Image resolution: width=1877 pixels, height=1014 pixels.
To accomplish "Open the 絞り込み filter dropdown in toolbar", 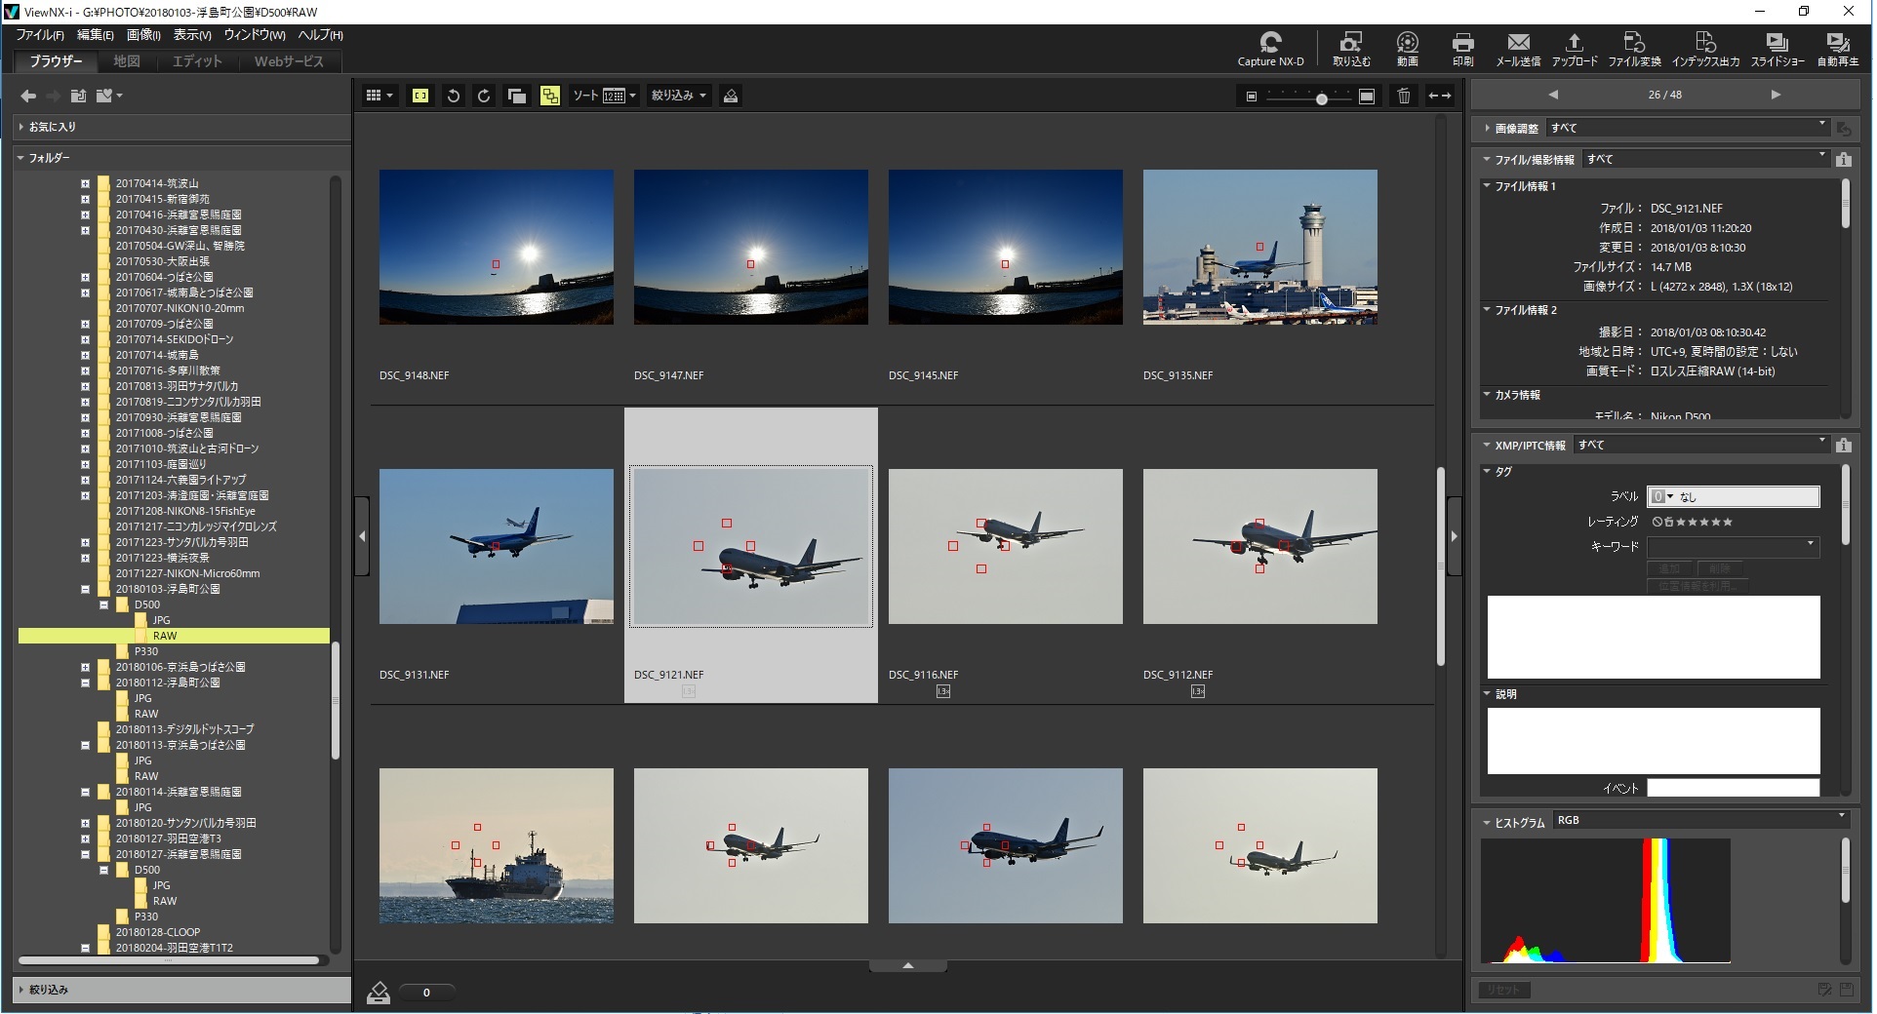I will pyautogui.click(x=678, y=96).
